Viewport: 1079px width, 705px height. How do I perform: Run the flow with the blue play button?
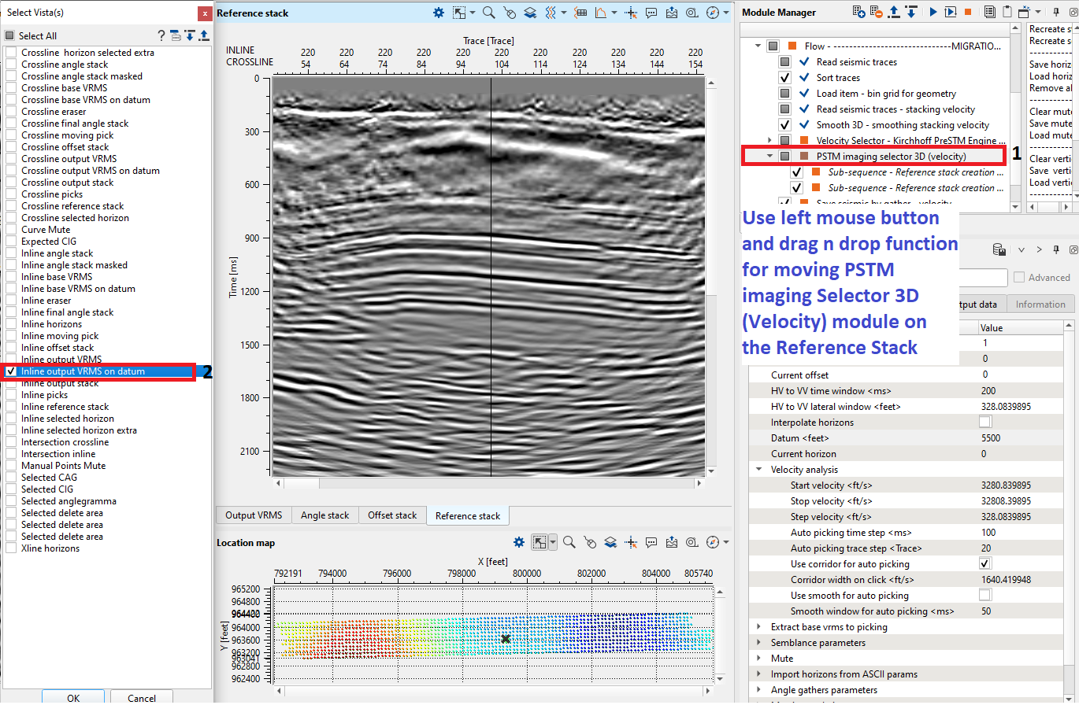point(933,13)
